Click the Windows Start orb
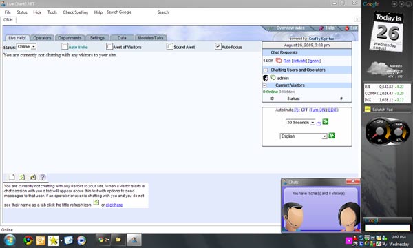 10,240
